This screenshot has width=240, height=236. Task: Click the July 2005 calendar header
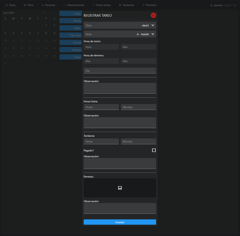[9, 13]
